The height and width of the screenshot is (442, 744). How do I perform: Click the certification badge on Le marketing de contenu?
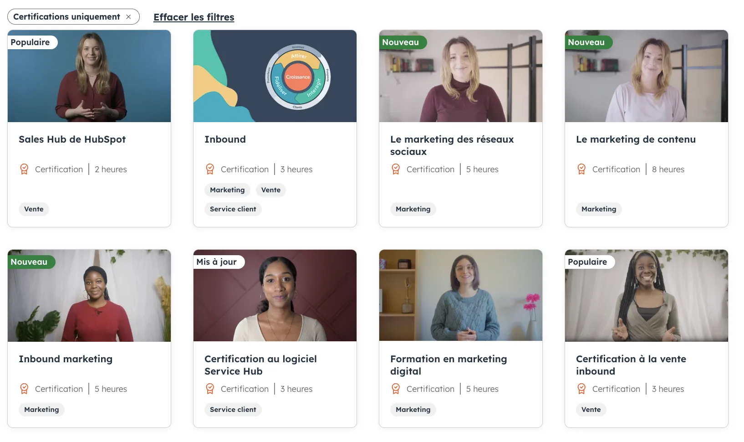(581, 169)
